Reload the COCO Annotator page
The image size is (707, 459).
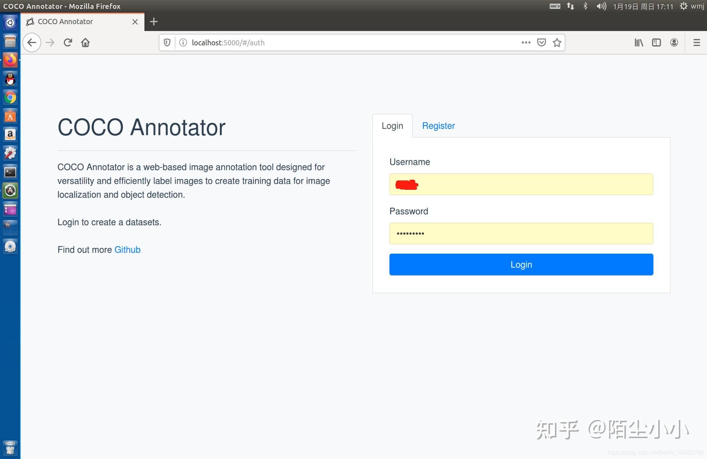pyautogui.click(x=68, y=42)
